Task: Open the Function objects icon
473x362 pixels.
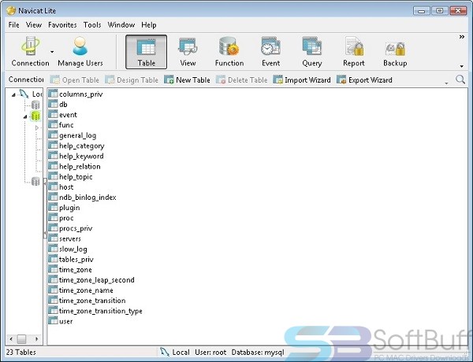Action: pos(229,52)
